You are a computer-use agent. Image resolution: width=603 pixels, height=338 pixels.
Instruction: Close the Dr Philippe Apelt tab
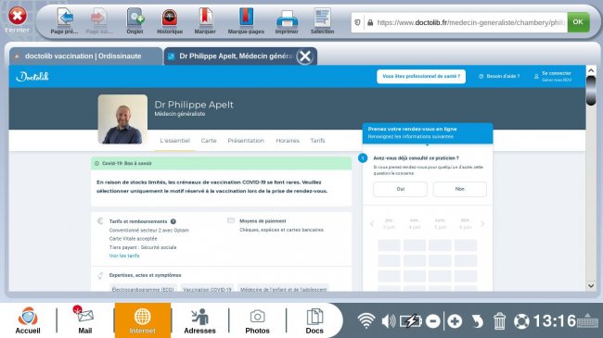tap(305, 56)
